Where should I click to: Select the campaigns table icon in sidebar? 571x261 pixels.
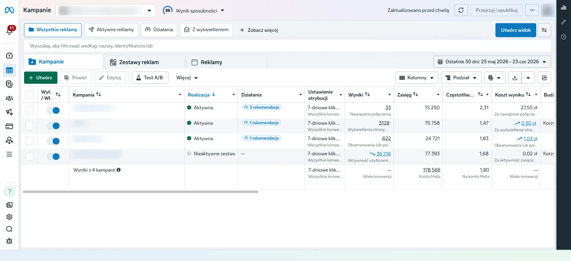click(x=9, y=70)
